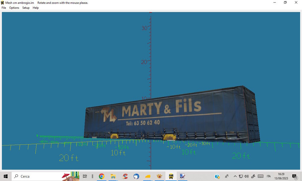Open the paint editor taskbar icon
The width and height of the screenshot is (302, 181).
pyautogui.click(x=182, y=176)
